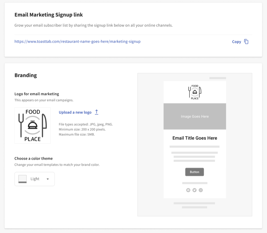
Task: Click the Button element in the email preview
Action: point(195,172)
